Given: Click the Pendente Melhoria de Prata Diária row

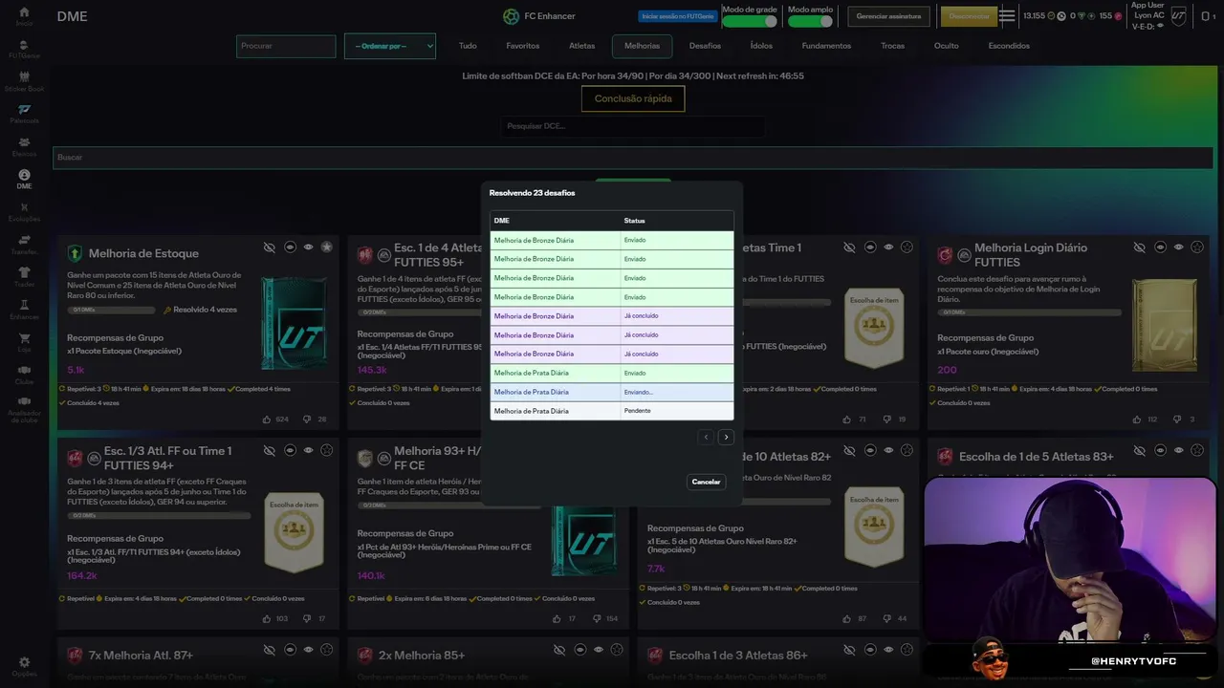Looking at the screenshot, I should [612, 411].
